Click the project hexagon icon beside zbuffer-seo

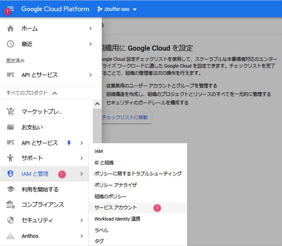(x=100, y=9)
